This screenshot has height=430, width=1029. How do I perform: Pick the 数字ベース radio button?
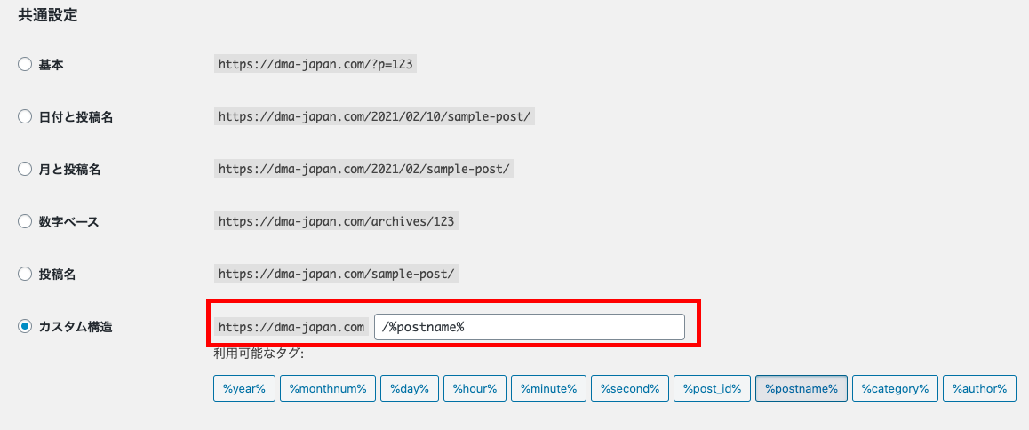[x=25, y=222]
